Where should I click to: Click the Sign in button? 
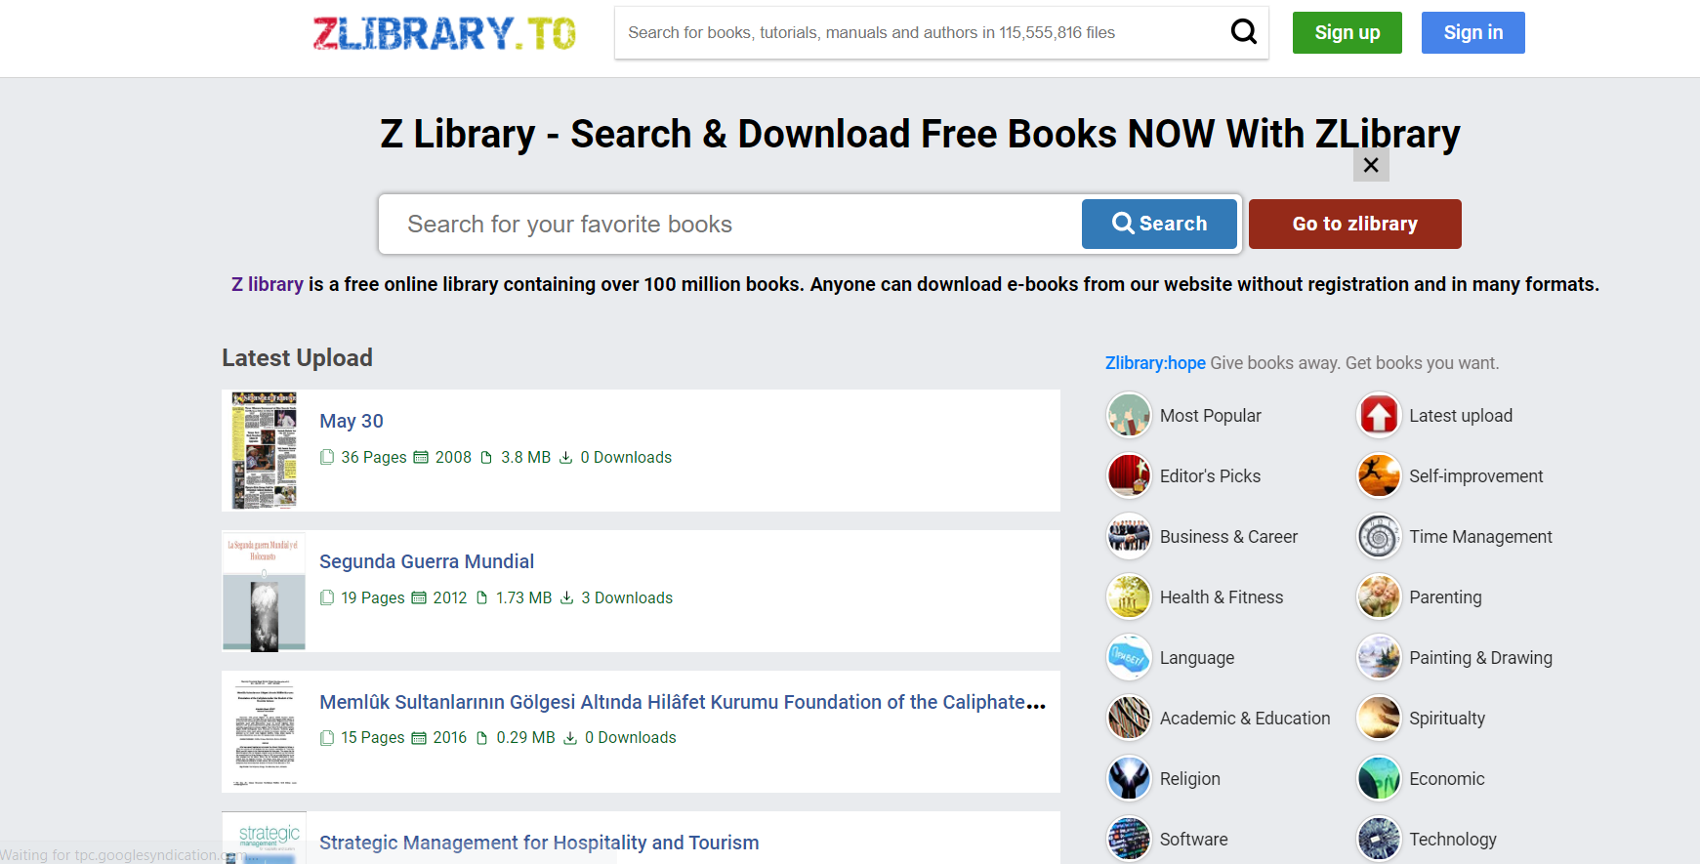[x=1473, y=32]
